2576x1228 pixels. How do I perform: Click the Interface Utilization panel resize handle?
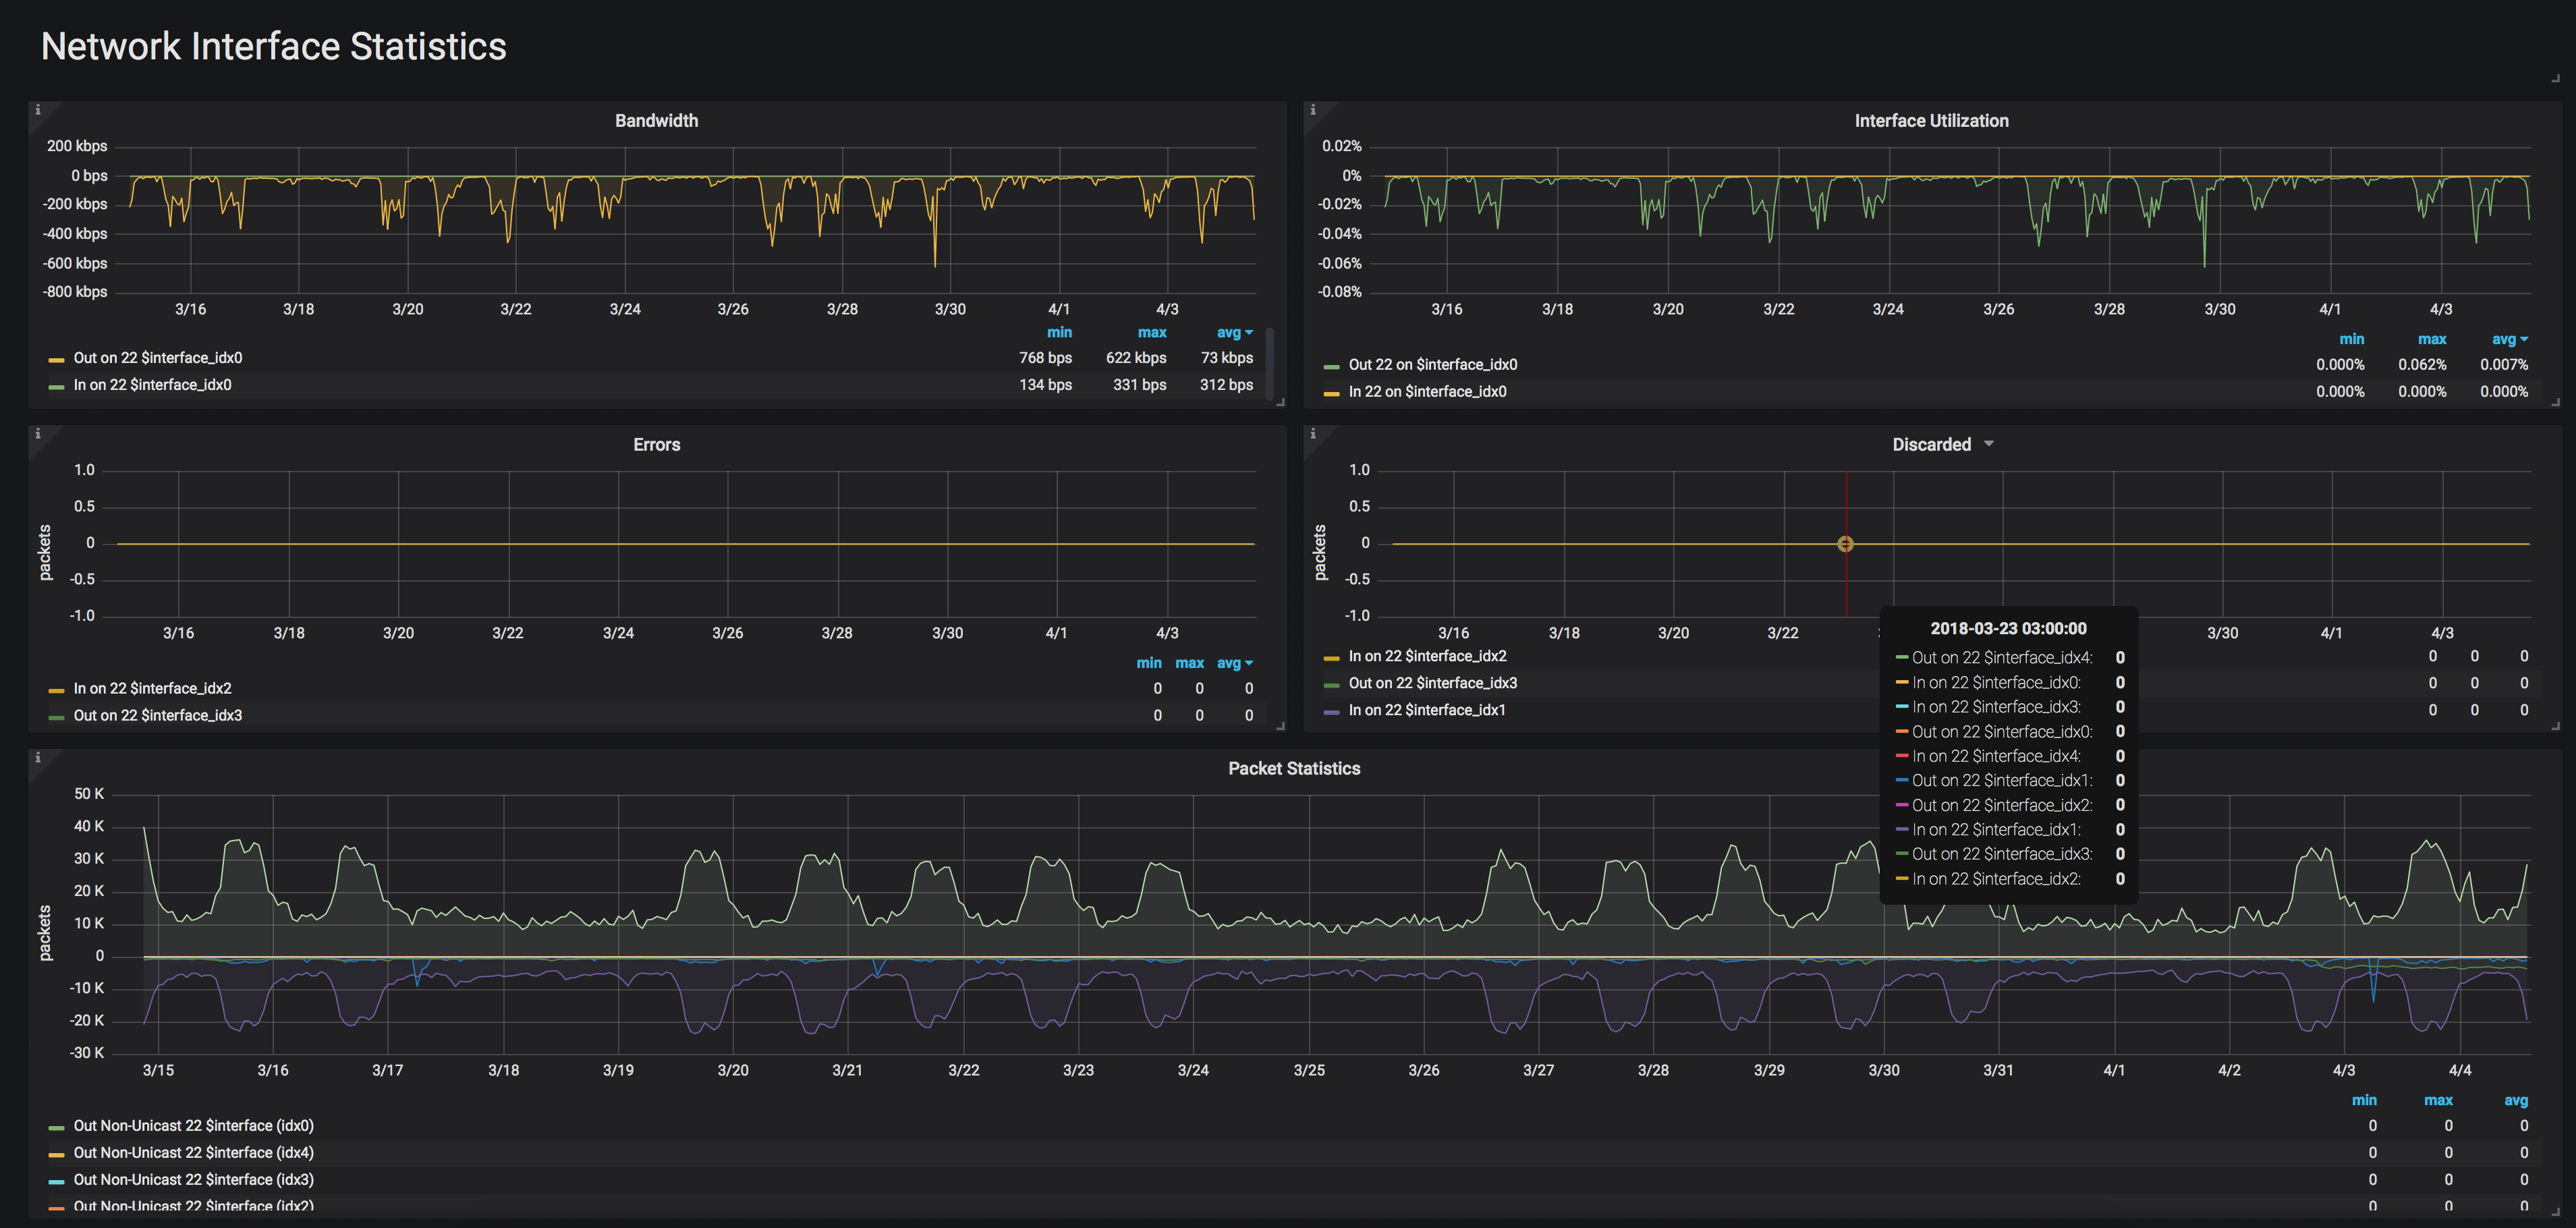2555,402
